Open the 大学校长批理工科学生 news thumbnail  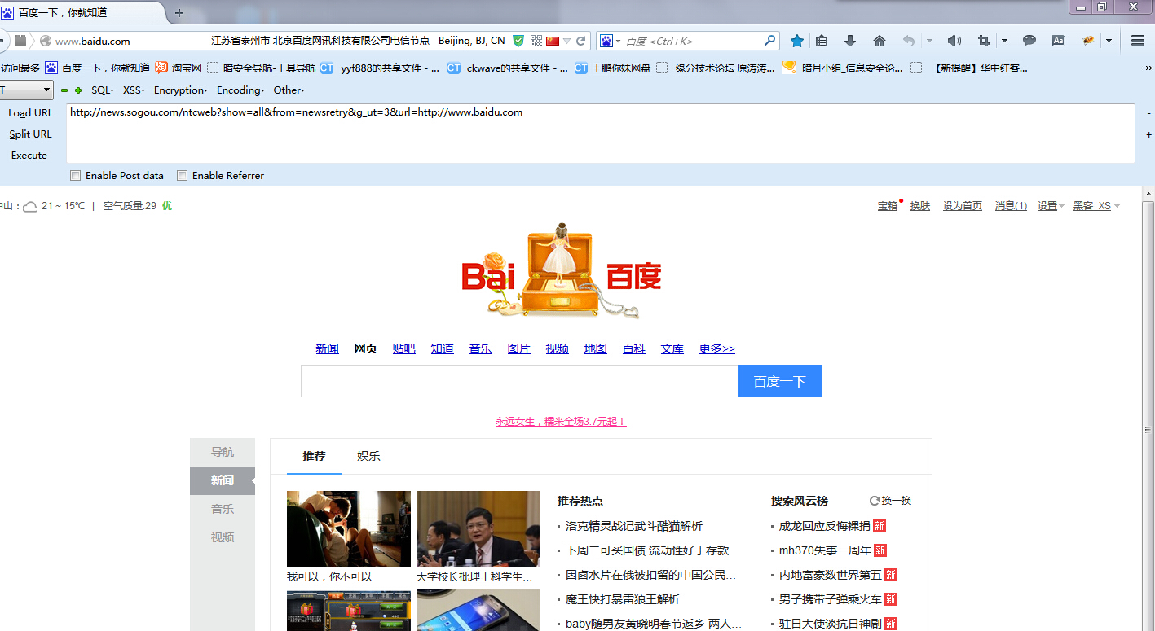tap(478, 528)
